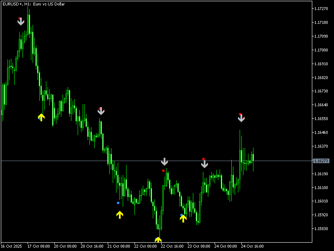Select the yellow up arrow beneath the lone blue dot
The width and height of the screenshot is (334, 251).
tap(120, 215)
